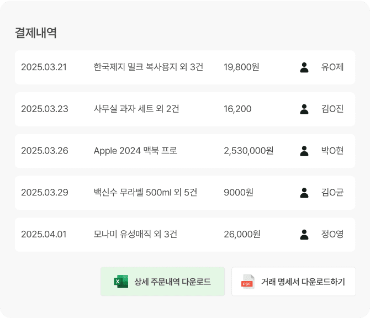This screenshot has height=318, width=370.
Task: Open 한국제지 밀크 복사용지 외 3건 order
Action: (x=149, y=67)
